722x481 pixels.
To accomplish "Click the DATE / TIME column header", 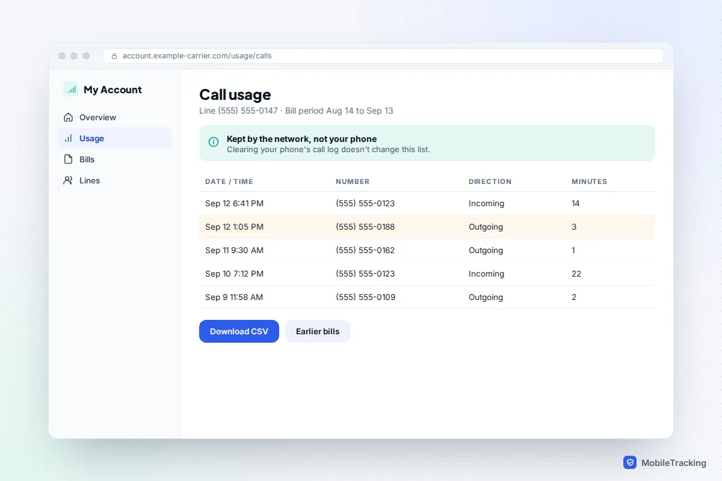I will (229, 182).
